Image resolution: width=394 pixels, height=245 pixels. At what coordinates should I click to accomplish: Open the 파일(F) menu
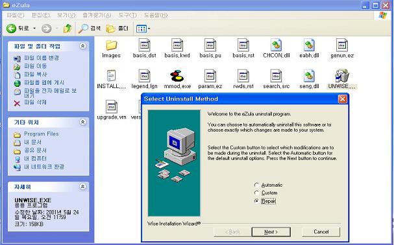pyautogui.click(x=16, y=16)
